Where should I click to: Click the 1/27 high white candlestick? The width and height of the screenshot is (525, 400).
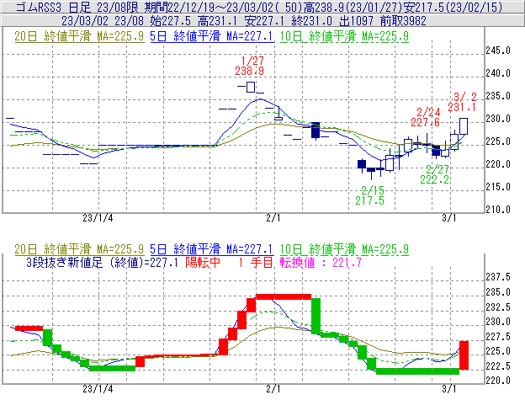click(251, 87)
